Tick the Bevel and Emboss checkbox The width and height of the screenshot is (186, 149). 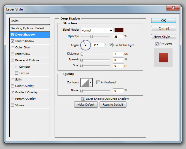[13, 60]
